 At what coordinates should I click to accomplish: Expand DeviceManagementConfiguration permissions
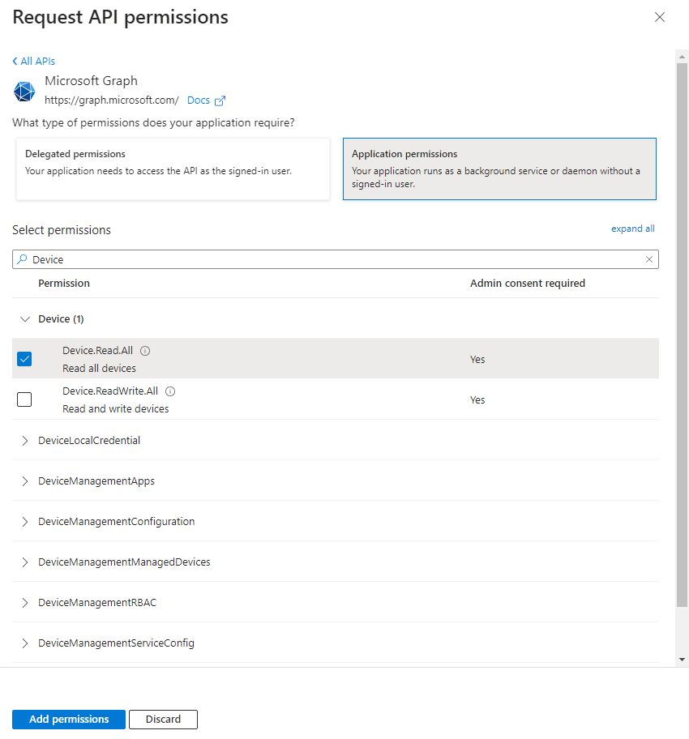24,522
